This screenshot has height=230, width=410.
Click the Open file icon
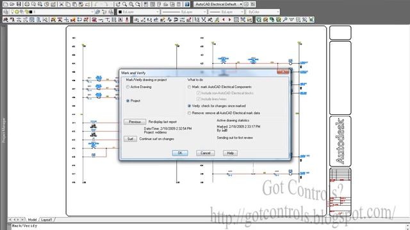click(12, 4)
